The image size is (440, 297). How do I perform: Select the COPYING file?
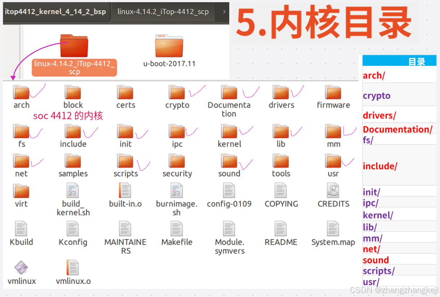click(x=281, y=191)
